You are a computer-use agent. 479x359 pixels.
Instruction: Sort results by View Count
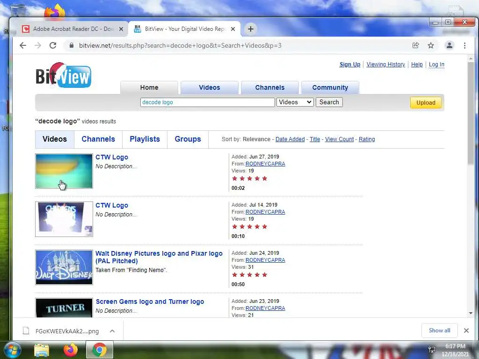click(x=339, y=139)
